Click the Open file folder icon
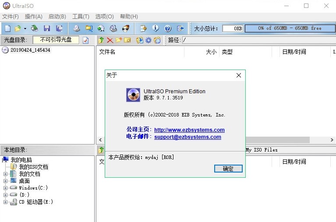 pos(18,28)
